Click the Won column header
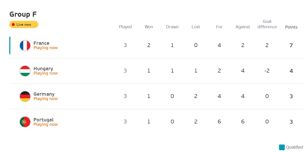This screenshot has height=152, width=308. (149, 27)
